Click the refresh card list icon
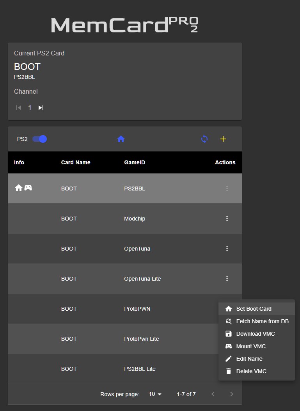Viewport: 300px width, 411px height. pyautogui.click(x=204, y=139)
